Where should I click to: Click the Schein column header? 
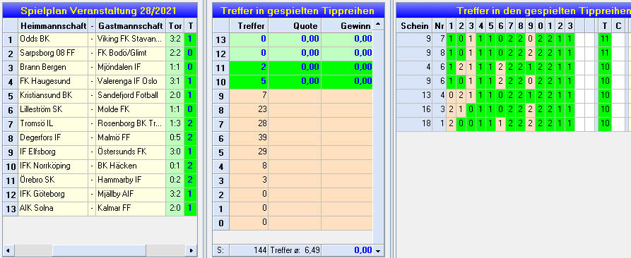click(414, 26)
